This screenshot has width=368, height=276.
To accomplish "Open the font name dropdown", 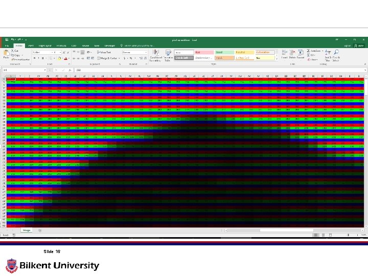I will coord(52,52).
